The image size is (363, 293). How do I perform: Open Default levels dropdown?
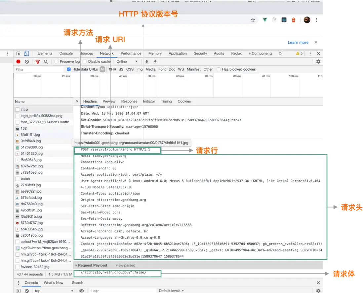(171, 291)
